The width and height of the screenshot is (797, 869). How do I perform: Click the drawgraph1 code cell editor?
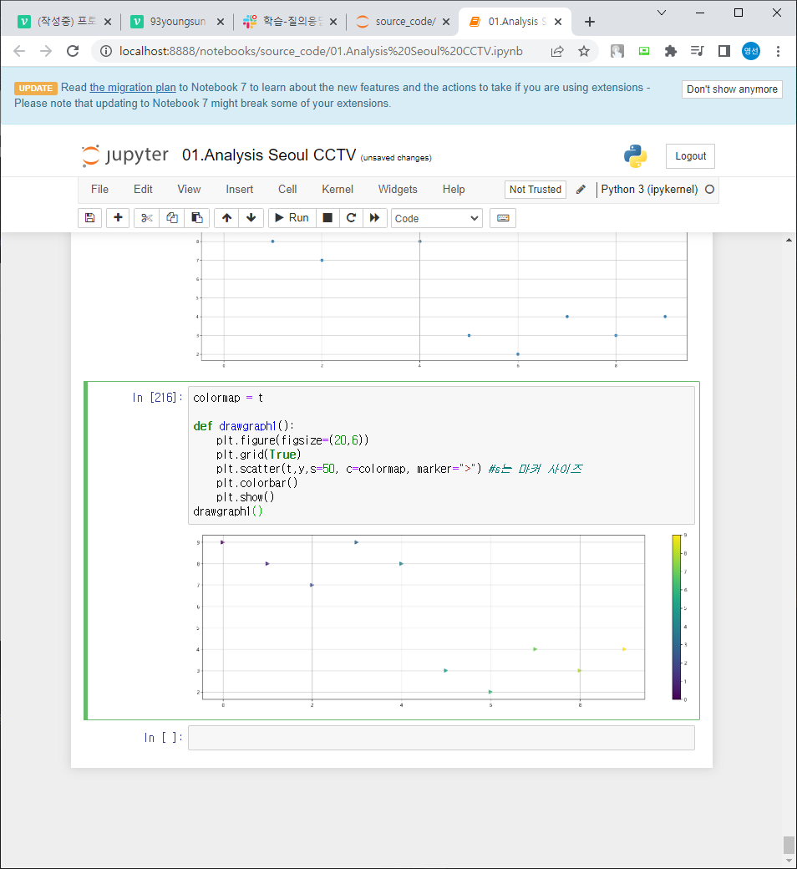[x=441, y=455]
